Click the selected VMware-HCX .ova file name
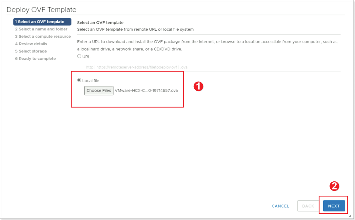355x220 pixels. [146, 90]
